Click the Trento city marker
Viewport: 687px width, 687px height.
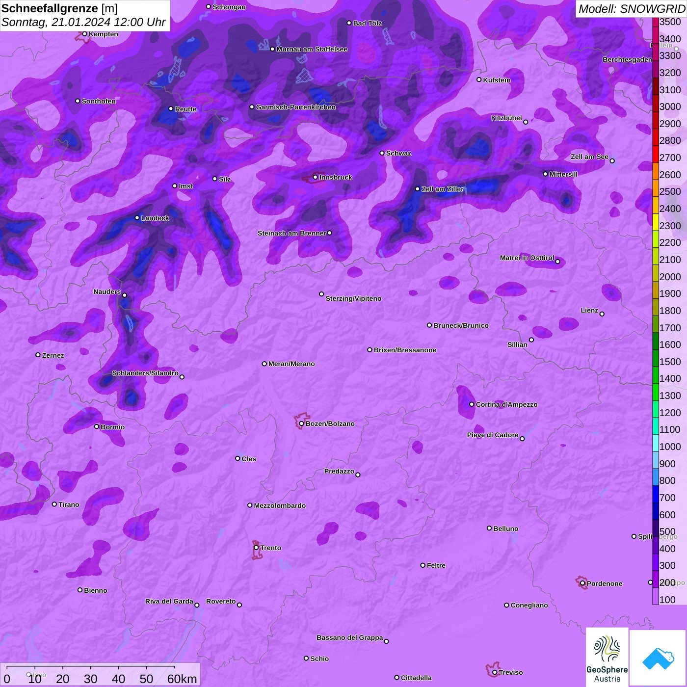click(256, 548)
